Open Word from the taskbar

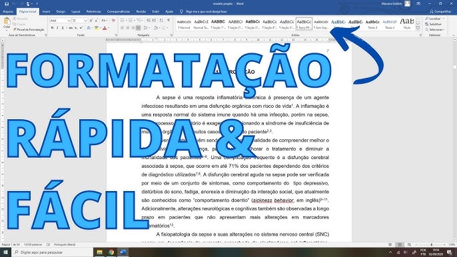coord(123,252)
